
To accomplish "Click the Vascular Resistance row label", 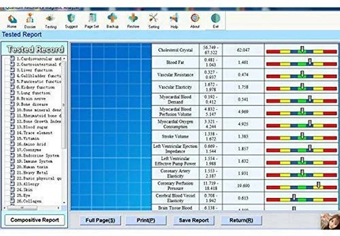I will pyautogui.click(x=175, y=75).
